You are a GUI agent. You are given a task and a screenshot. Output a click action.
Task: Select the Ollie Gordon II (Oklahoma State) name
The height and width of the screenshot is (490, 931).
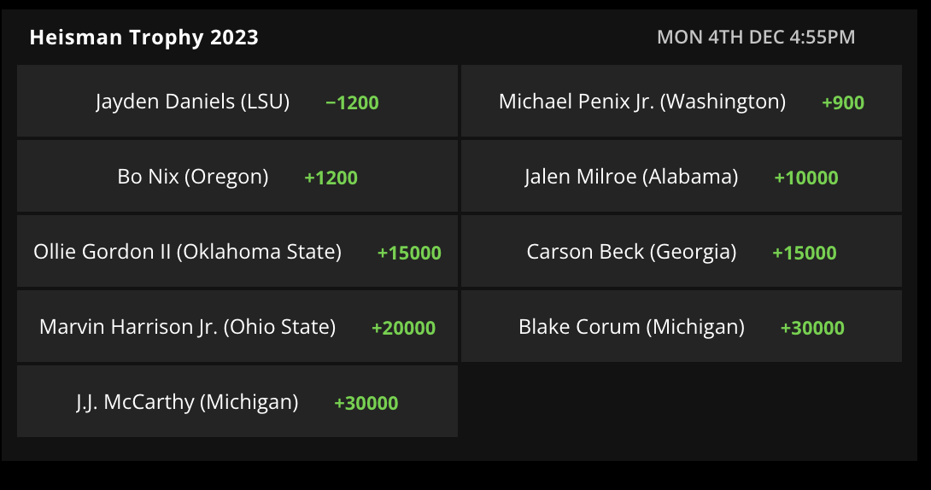187,253
